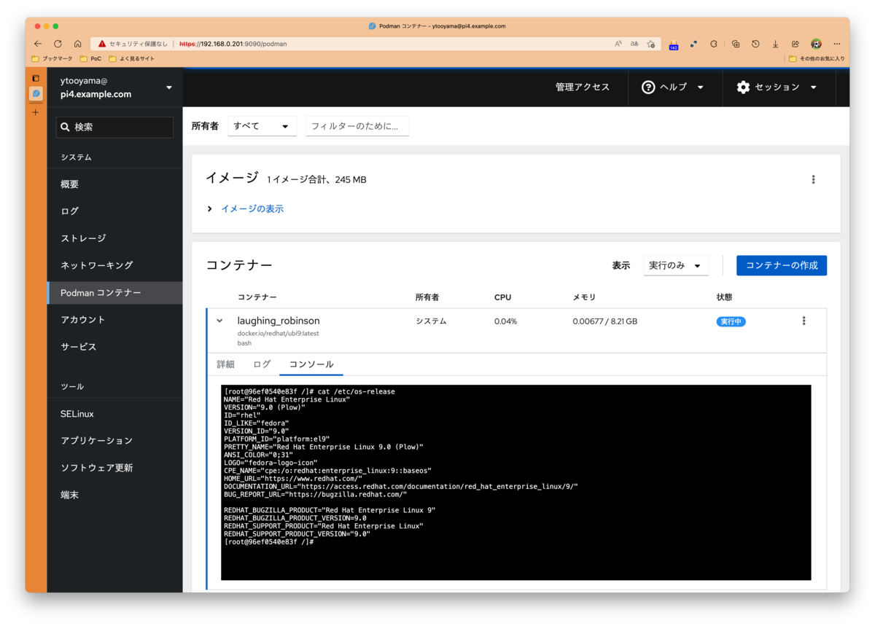Focus the フィルターのために filter field

coord(357,126)
